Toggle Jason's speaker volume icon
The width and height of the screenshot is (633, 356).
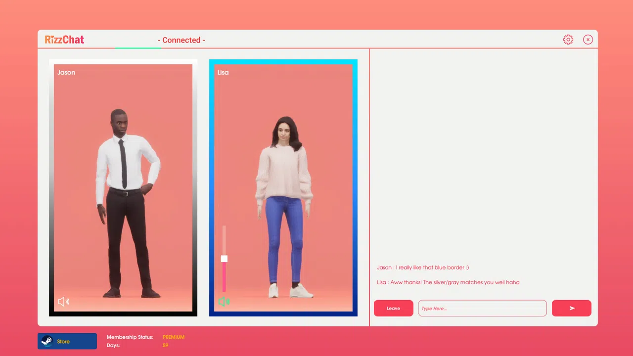point(64,302)
